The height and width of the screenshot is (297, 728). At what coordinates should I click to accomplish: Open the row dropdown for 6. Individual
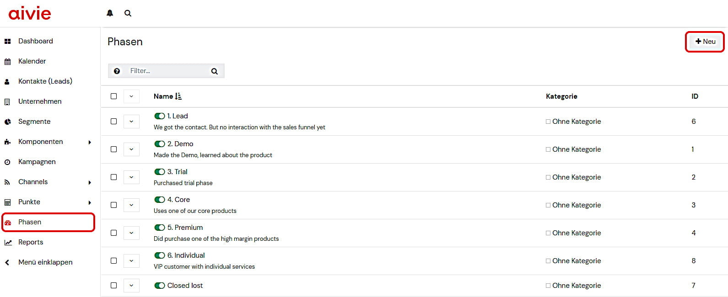coord(131,261)
